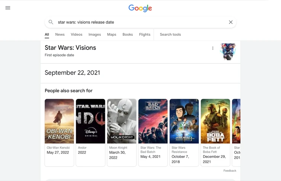The height and width of the screenshot is (181, 281).
Task: Switch to the Images tab
Action: (x=95, y=34)
